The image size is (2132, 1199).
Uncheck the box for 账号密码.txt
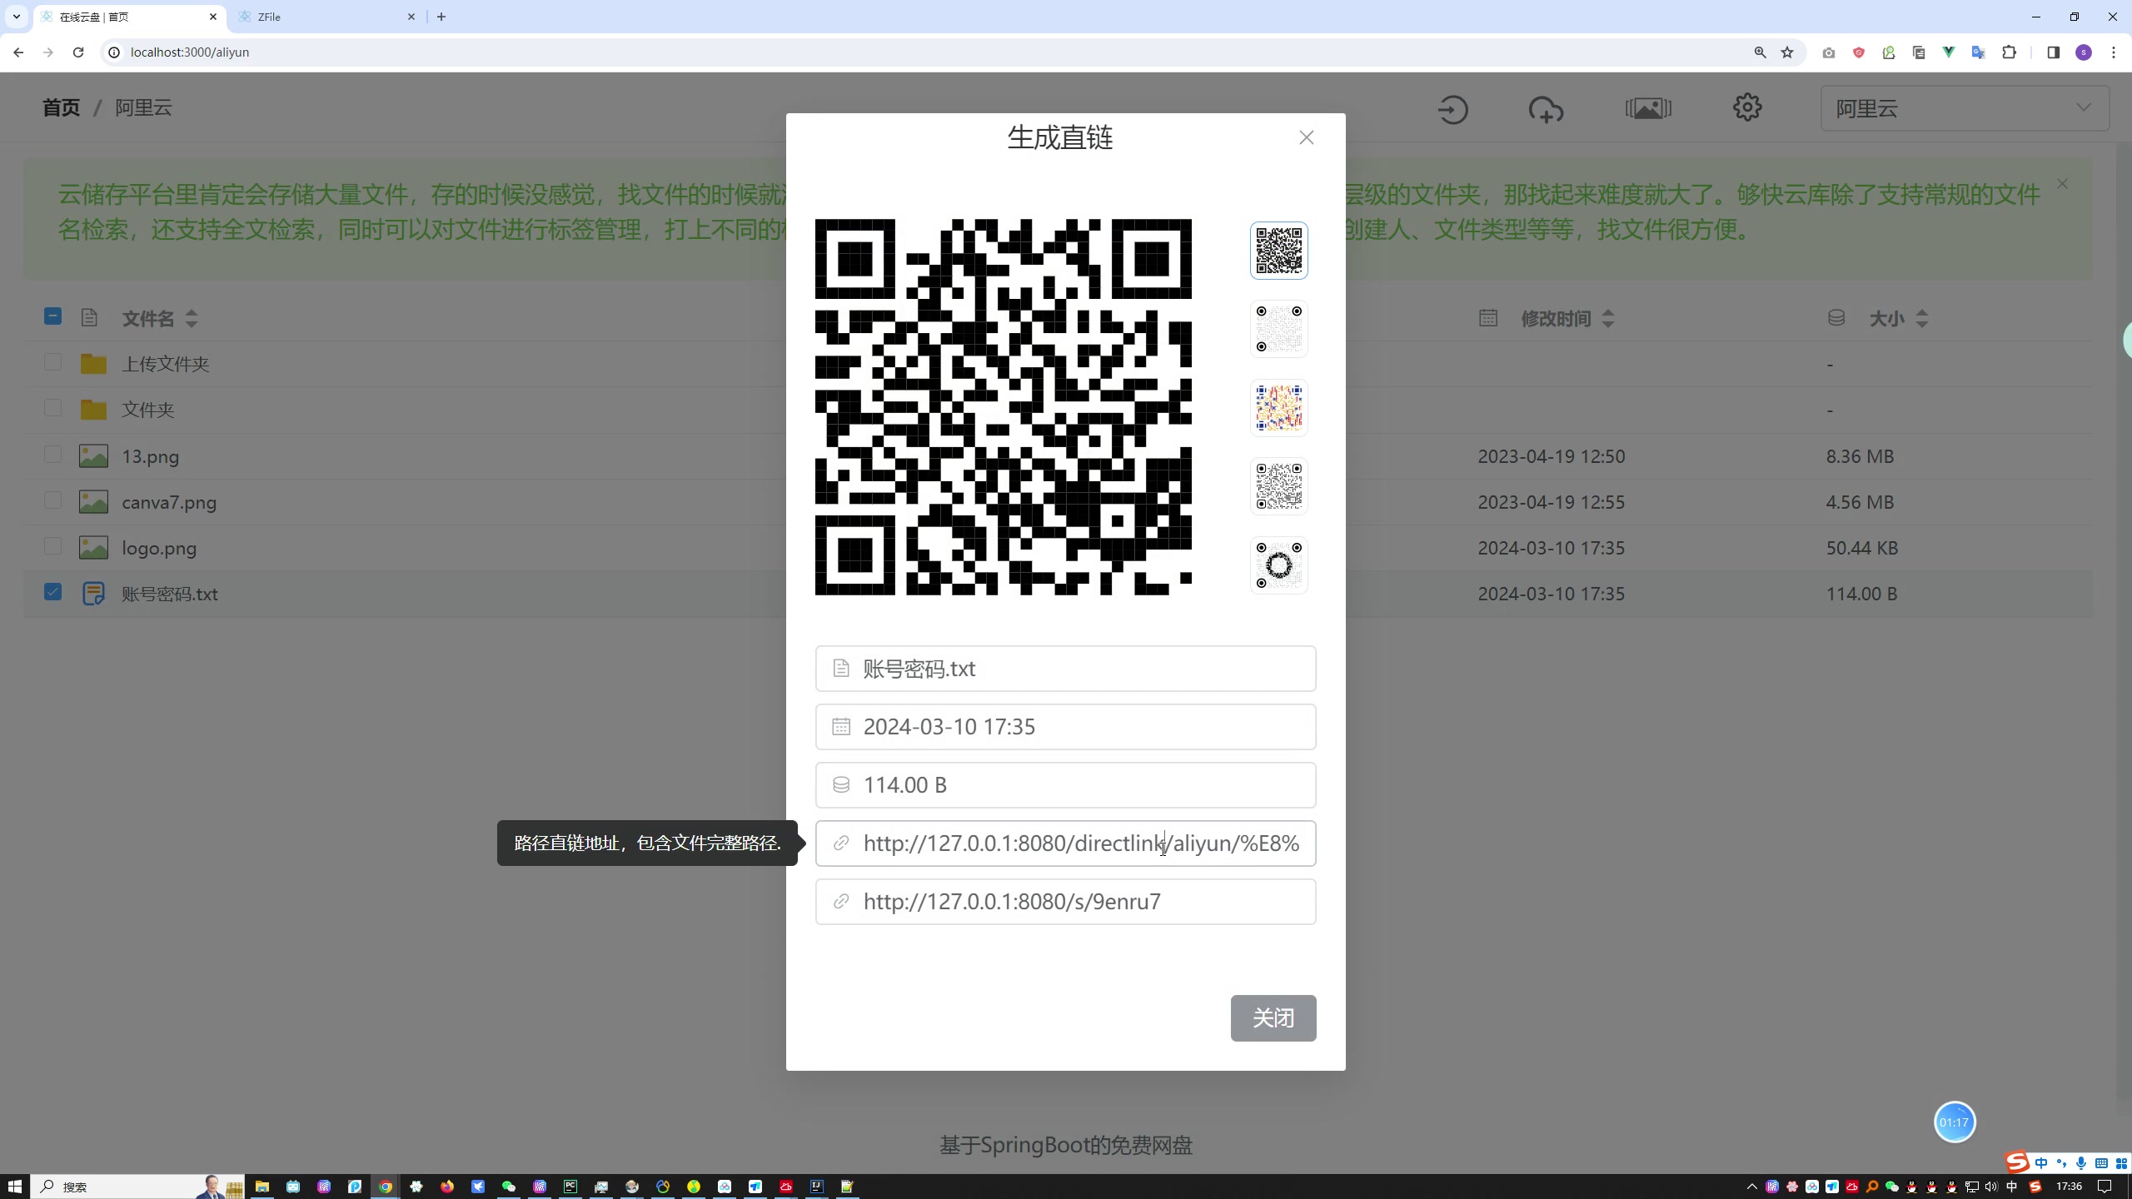pos(52,592)
